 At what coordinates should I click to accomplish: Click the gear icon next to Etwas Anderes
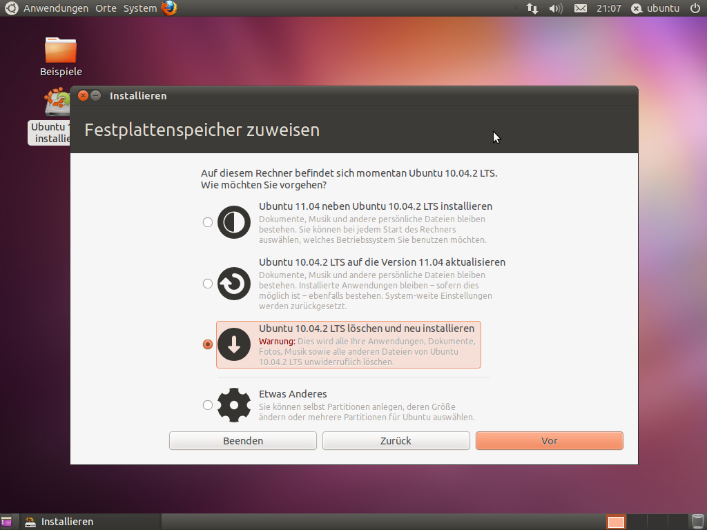tap(233, 405)
